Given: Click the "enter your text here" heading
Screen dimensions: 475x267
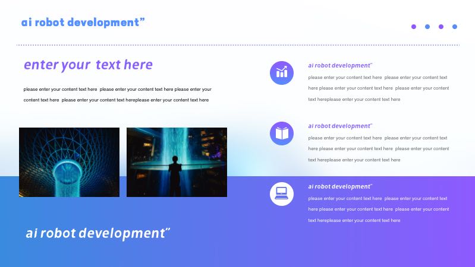Looking at the screenshot, I should (88, 65).
